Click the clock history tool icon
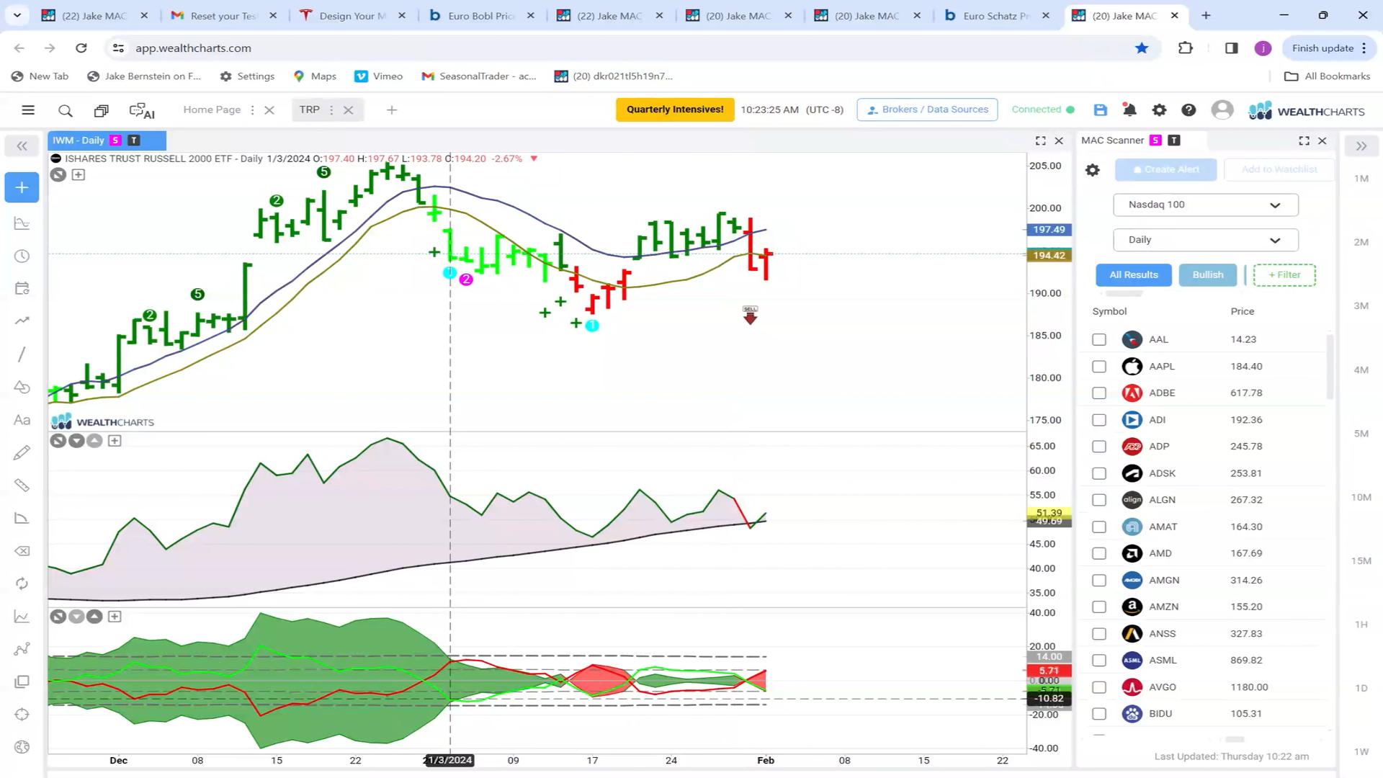The image size is (1383, 778). [x=22, y=256]
